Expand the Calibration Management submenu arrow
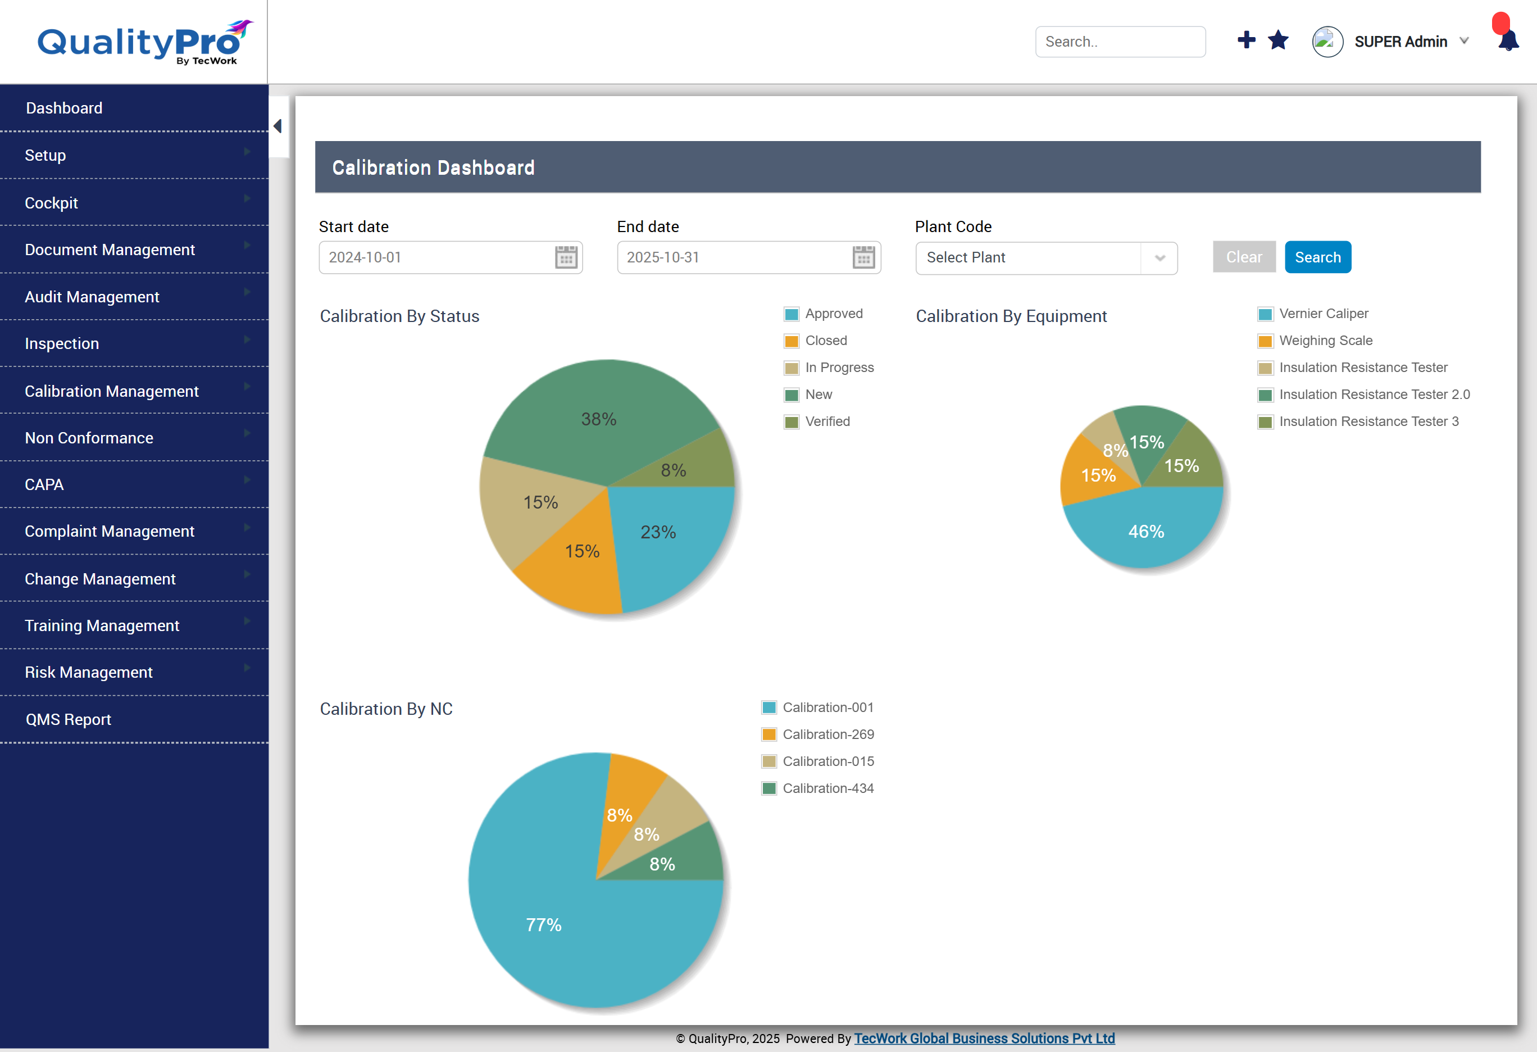The image size is (1537, 1052). 247,387
